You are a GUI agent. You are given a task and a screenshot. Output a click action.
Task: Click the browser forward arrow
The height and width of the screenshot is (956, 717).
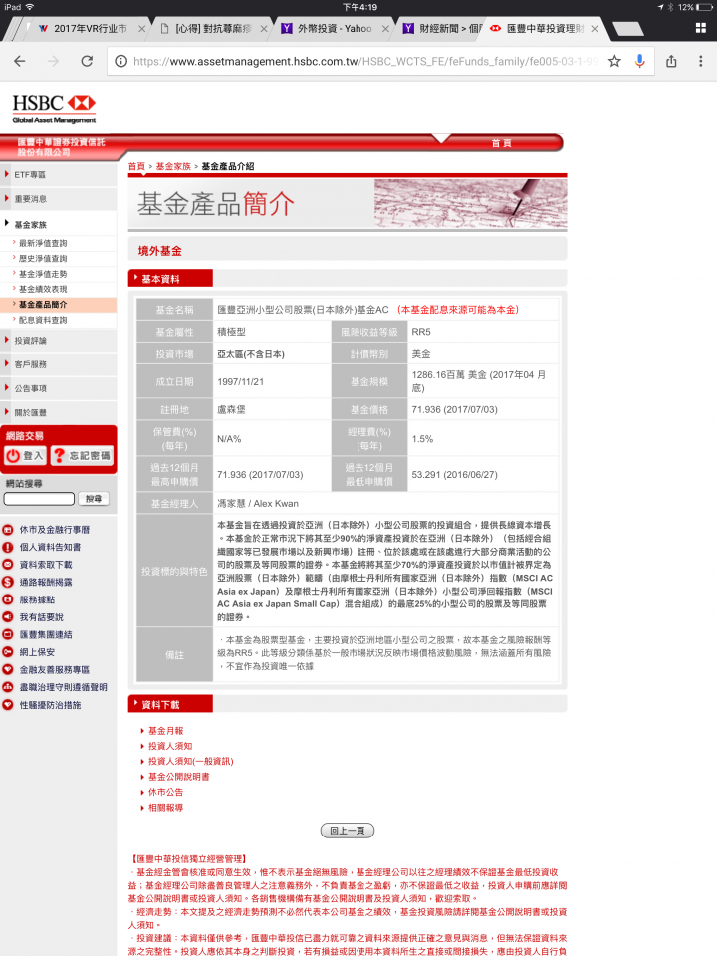[54, 61]
